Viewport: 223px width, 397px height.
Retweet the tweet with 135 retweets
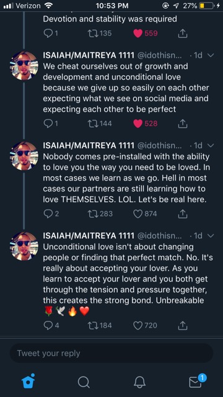(92, 33)
